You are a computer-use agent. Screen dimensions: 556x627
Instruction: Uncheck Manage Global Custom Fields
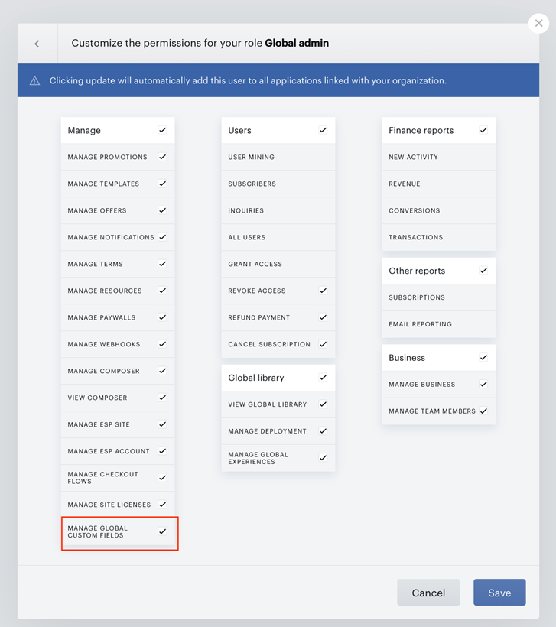tap(162, 531)
